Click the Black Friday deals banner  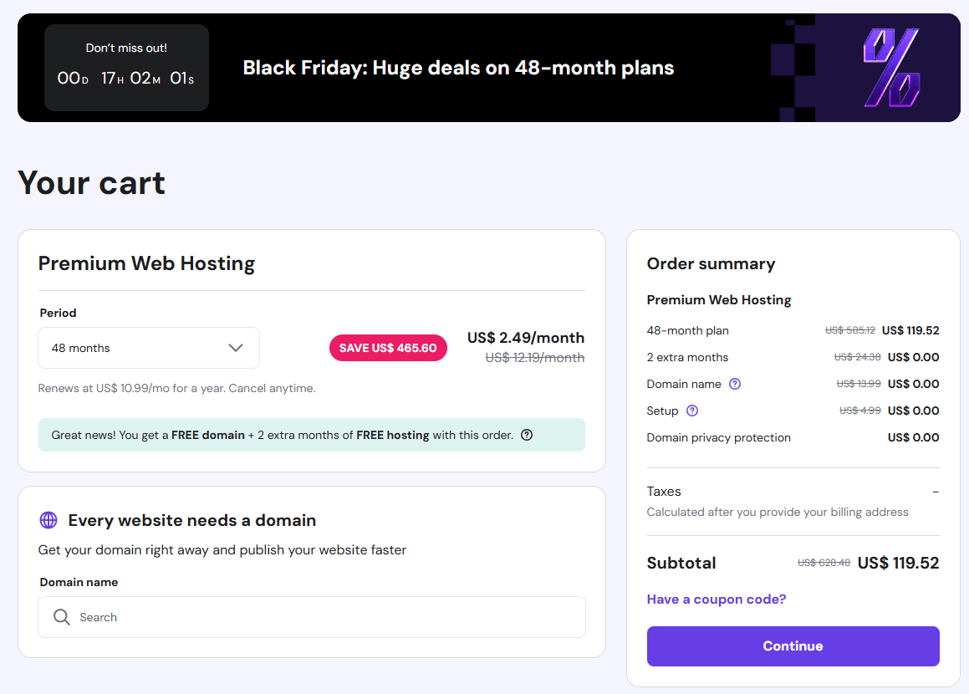458,67
